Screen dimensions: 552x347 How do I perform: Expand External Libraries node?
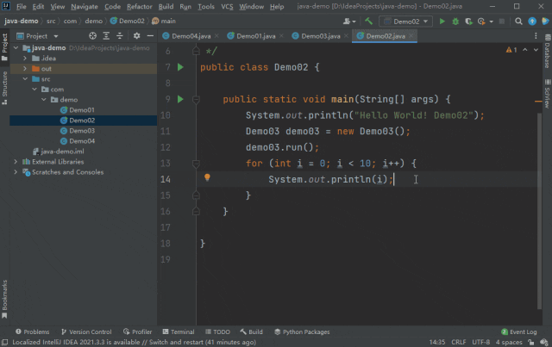coord(16,161)
